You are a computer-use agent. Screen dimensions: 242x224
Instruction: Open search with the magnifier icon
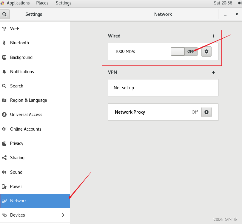[x=5, y=14]
